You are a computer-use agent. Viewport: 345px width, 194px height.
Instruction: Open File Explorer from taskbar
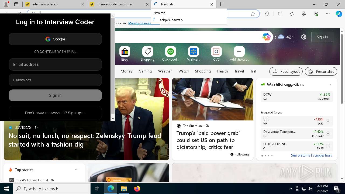(124, 189)
